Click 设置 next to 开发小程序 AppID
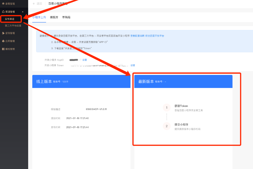The height and width of the screenshot is (169, 253). (84, 60)
